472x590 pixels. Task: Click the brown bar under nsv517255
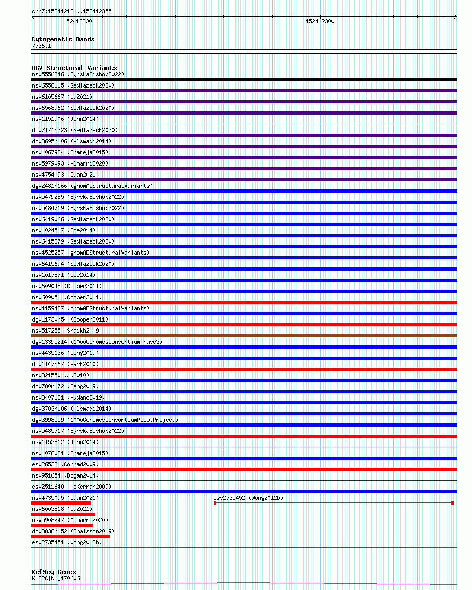(x=244, y=336)
